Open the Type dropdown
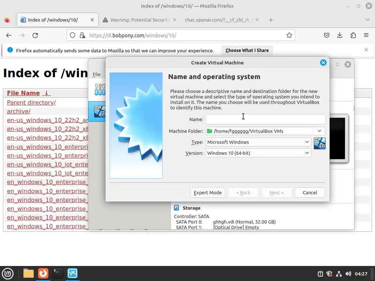 coord(258,142)
